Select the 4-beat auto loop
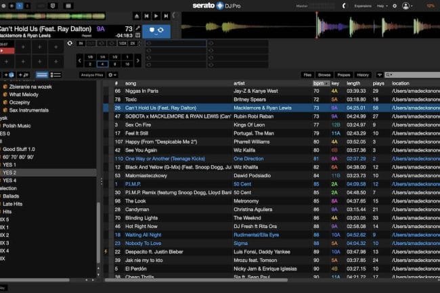 [102, 64]
